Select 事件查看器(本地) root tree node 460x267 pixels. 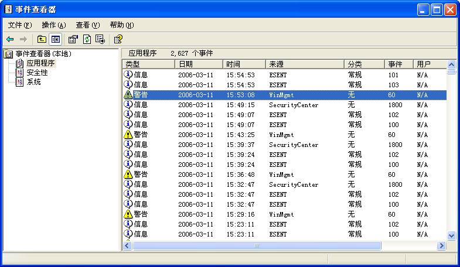(43, 54)
